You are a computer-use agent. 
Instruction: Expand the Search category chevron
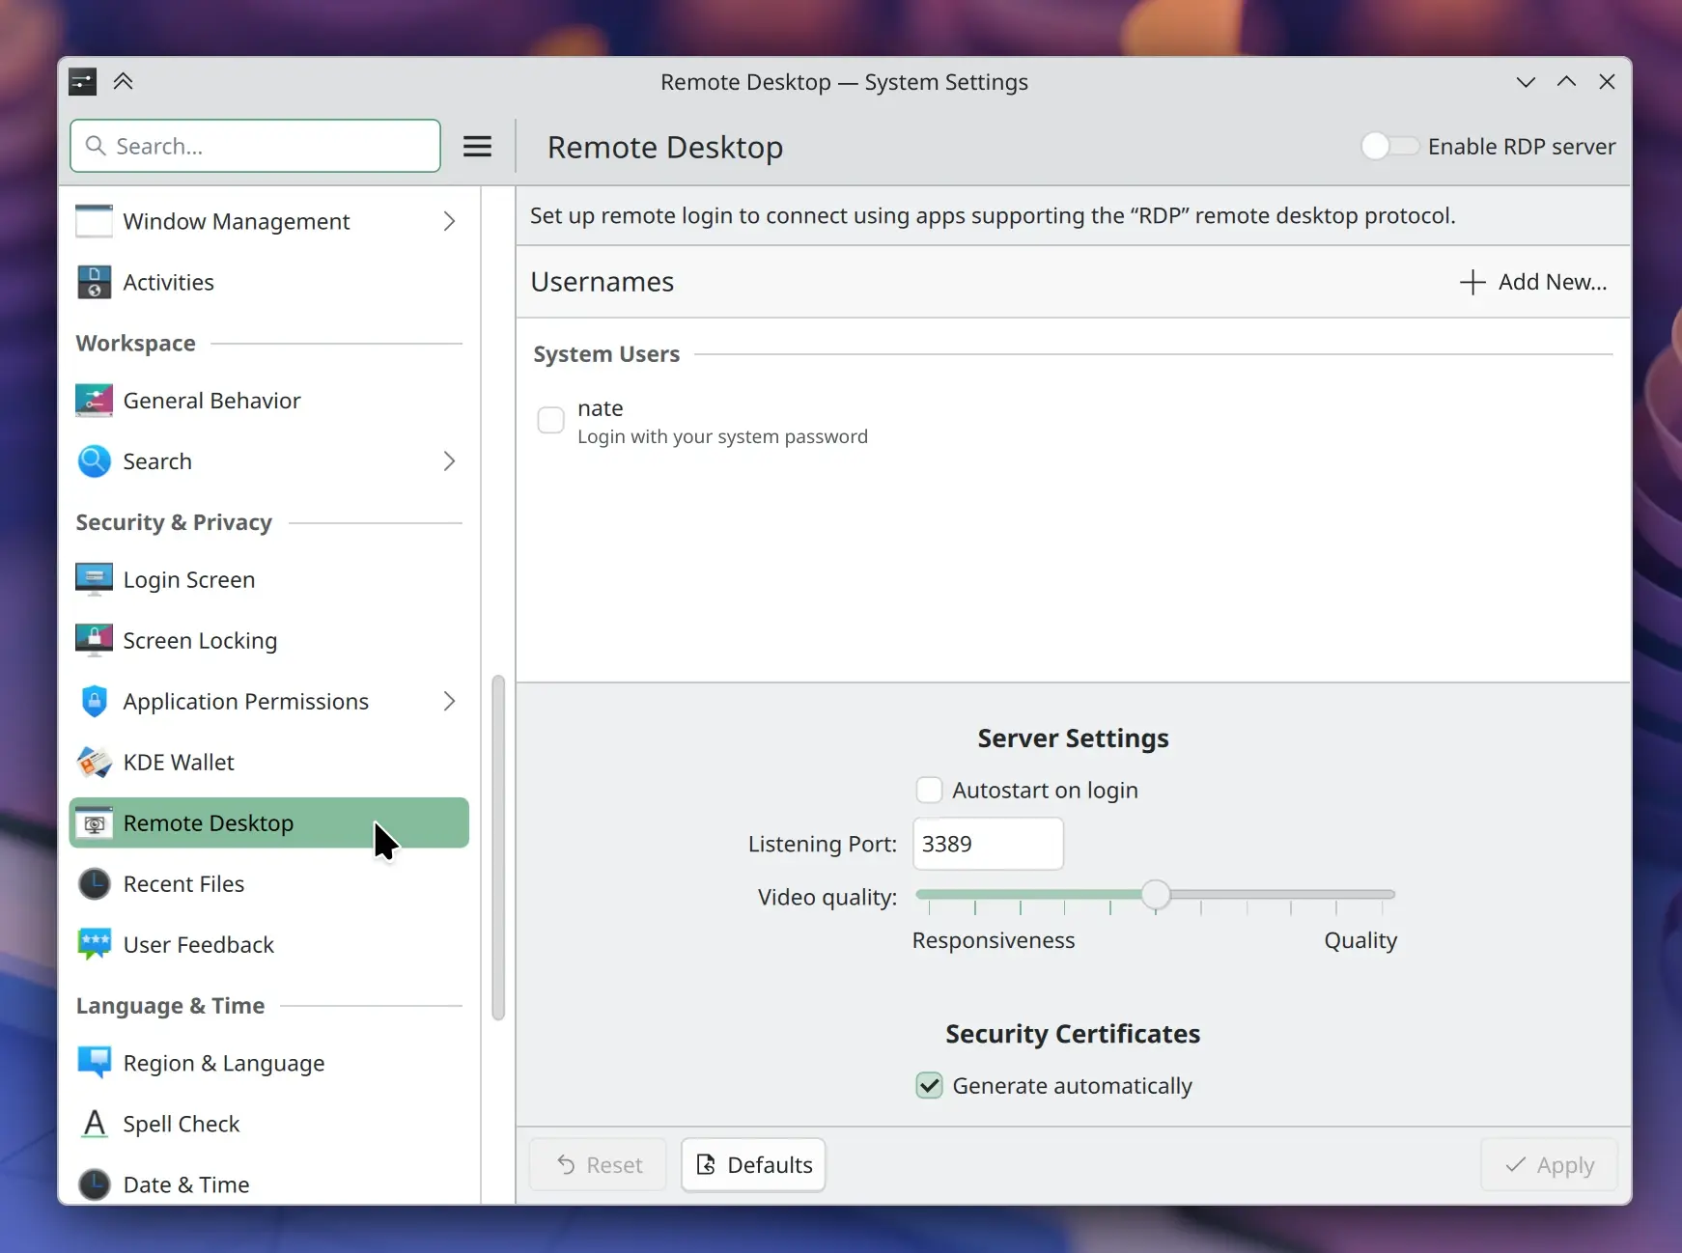pos(449,461)
